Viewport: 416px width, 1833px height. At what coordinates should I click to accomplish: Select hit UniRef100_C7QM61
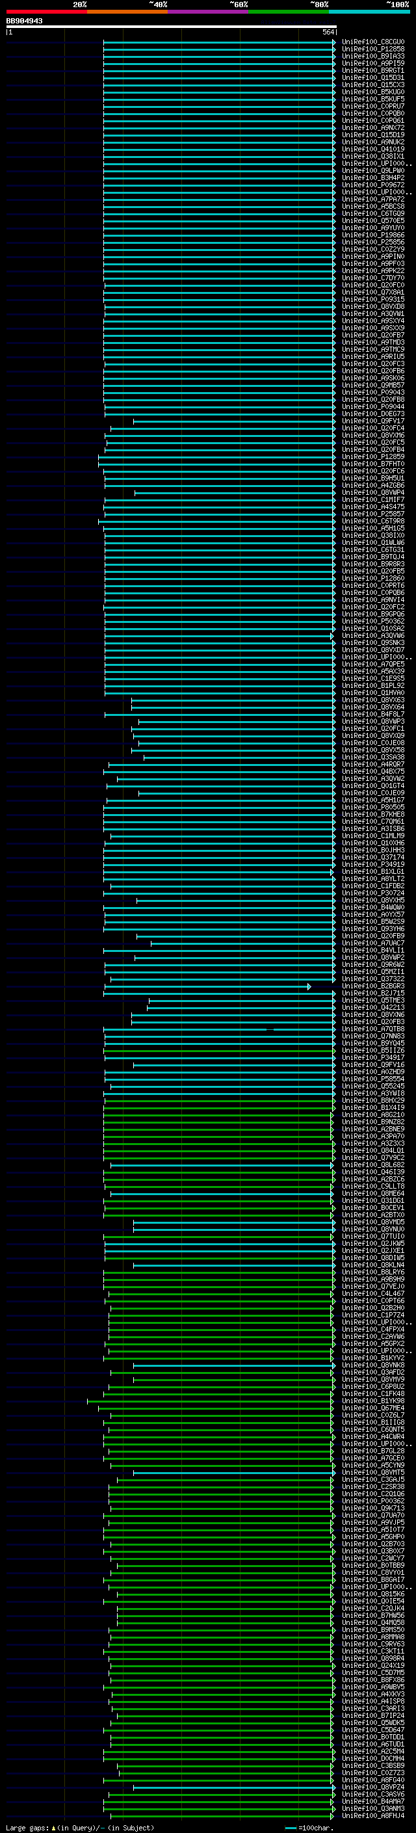coord(372,821)
